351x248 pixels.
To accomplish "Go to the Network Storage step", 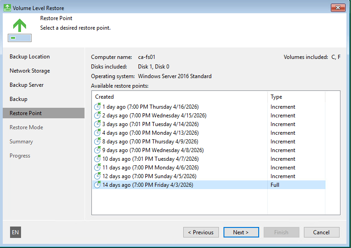I will pos(30,71).
